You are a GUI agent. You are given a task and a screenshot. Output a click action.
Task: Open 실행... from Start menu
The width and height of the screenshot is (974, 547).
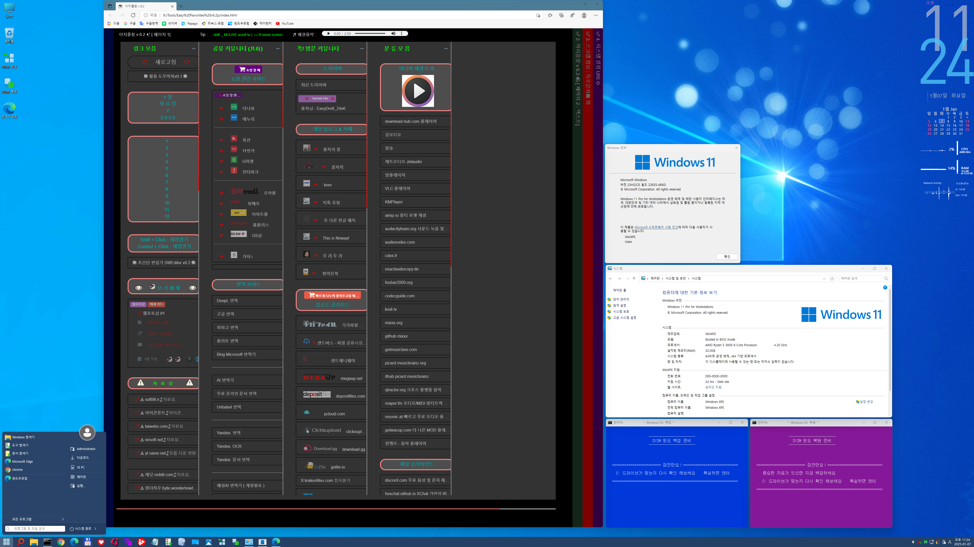pyautogui.click(x=78, y=486)
